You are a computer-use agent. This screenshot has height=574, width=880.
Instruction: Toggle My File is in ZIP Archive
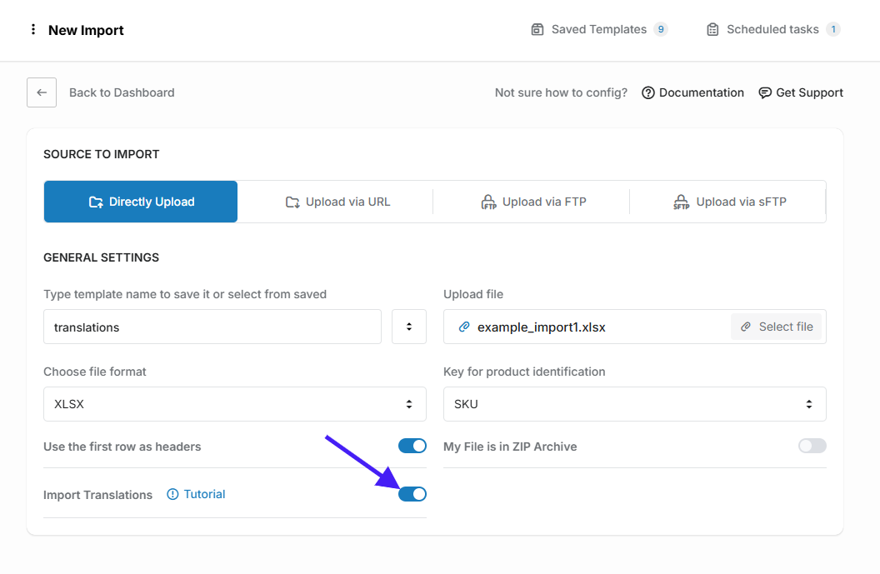pyautogui.click(x=812, y=446)
